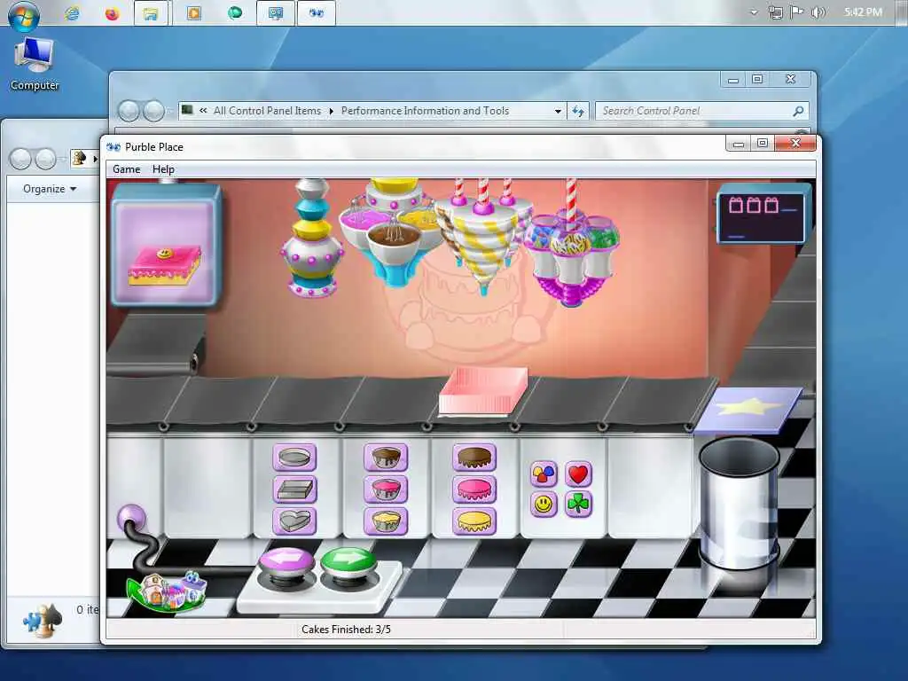Click the Explorer window forward button
This screenshot has height=681, width=908.
tap(46, 158)
